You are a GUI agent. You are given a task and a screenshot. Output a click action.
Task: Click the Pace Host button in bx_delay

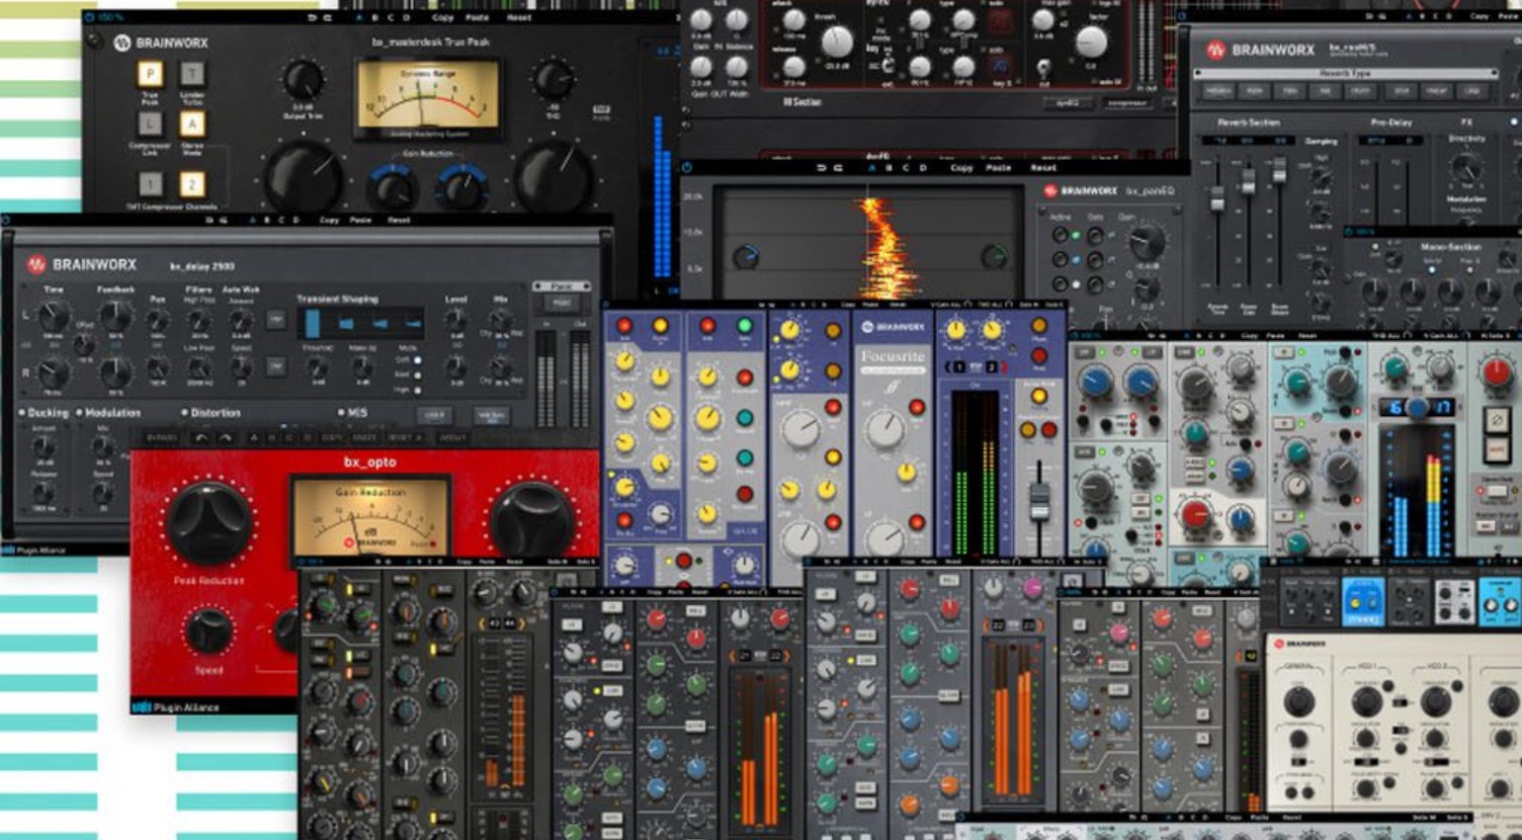tap(561, 303)
